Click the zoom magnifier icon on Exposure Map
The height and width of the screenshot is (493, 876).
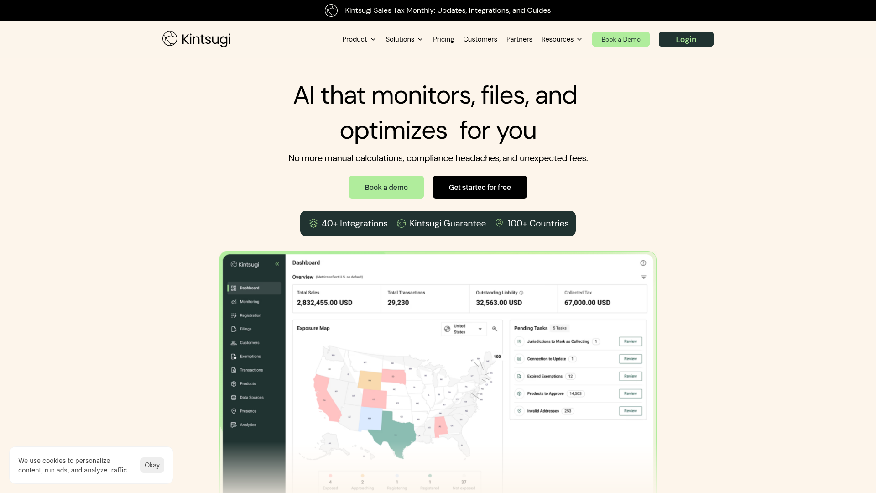click(x=495, y=329)
